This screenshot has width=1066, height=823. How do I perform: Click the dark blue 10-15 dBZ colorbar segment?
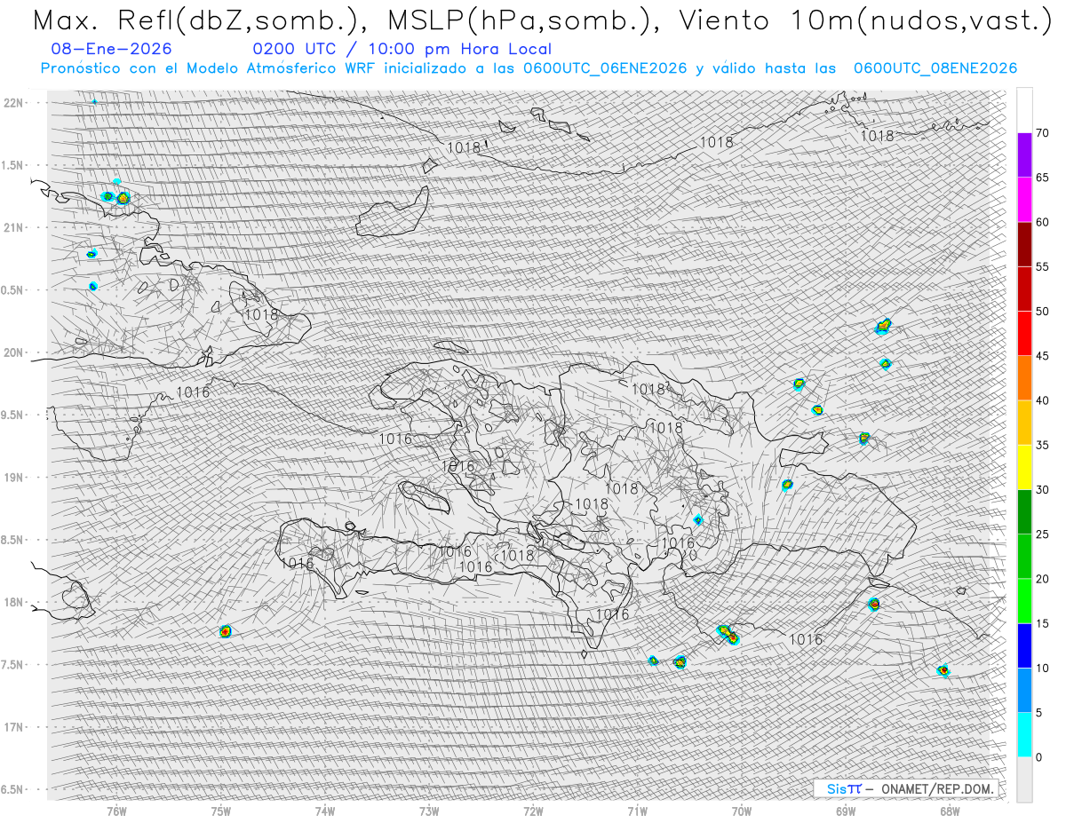click(x=1024, y=645)
